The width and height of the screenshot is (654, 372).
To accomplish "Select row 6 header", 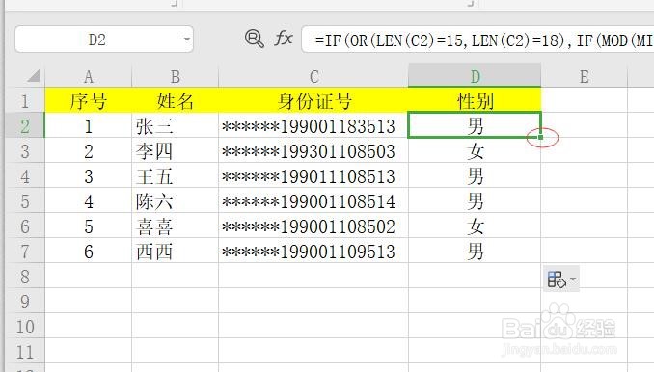I will [25, 226].
